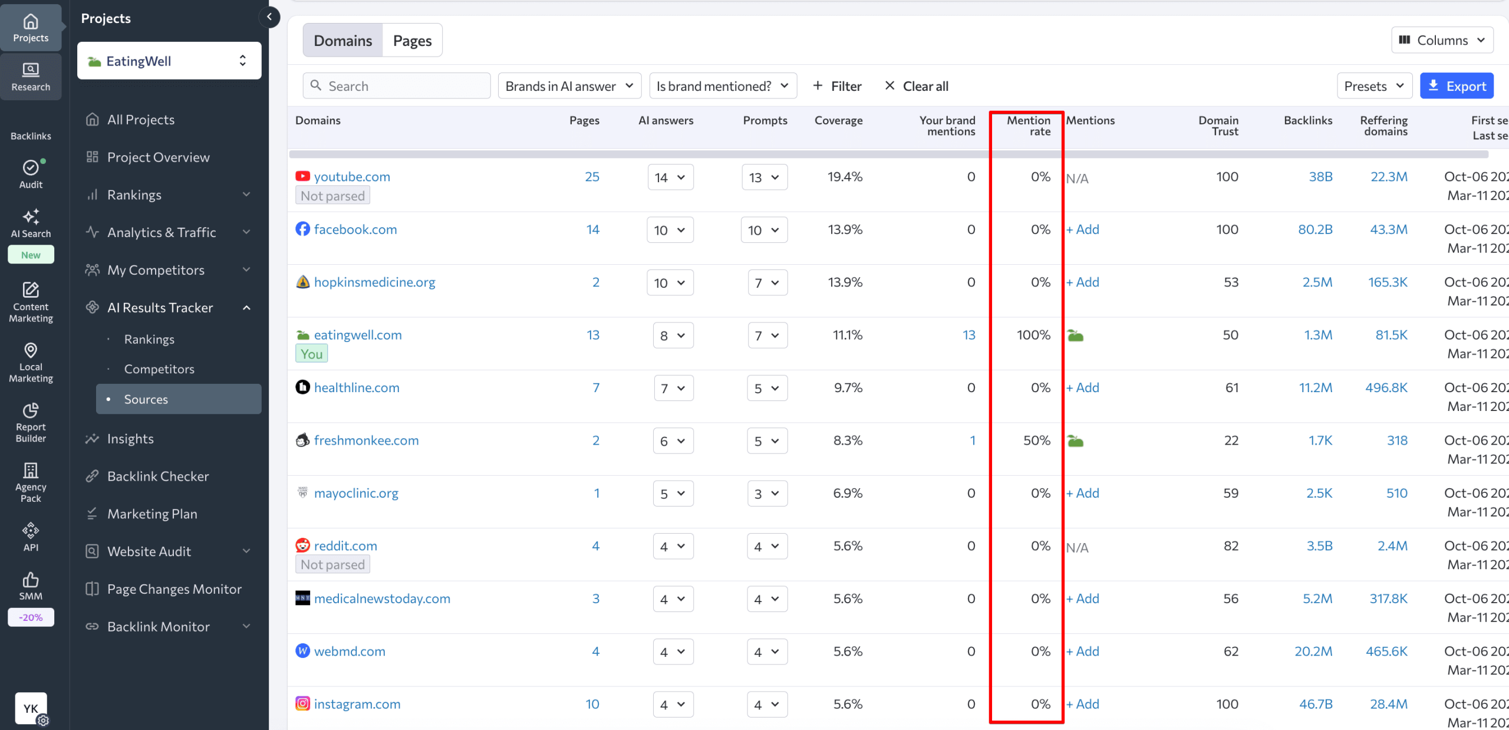
Task: Select the AI Search tool icon
Action: tap(30, 218)
